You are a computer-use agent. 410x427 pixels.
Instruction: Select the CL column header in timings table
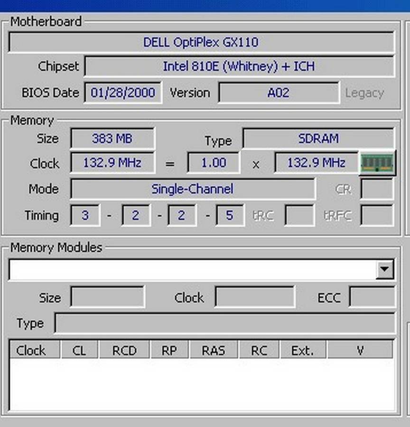79,350
